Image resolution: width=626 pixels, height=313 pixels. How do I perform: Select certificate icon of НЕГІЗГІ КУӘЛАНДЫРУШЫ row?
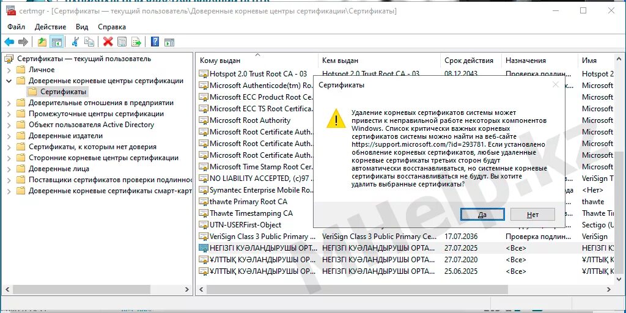pos(204,248)
